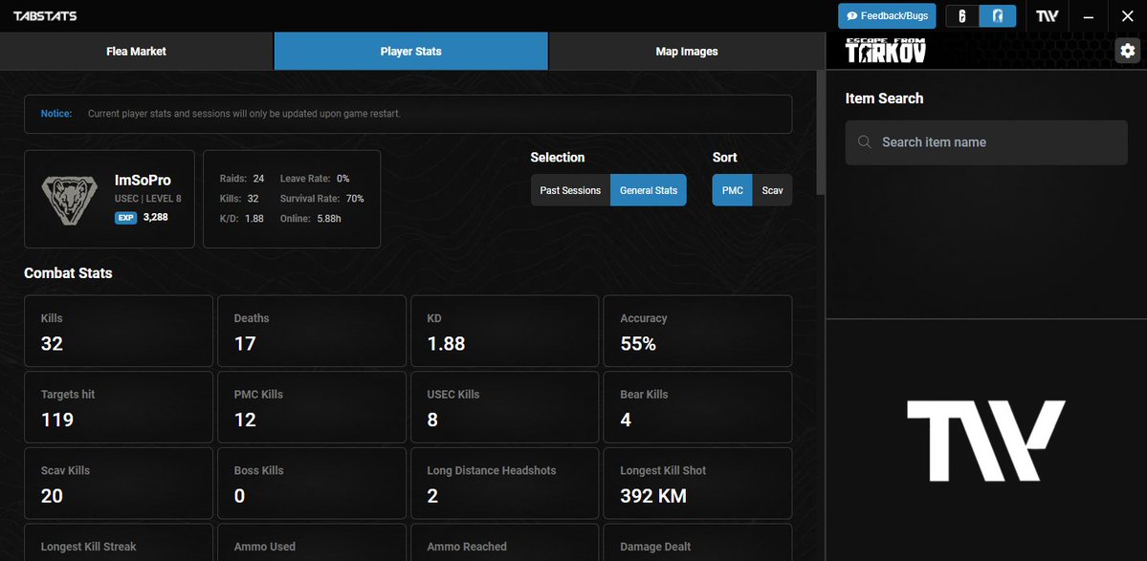
Task: Click the KD stat card
Action: pos(505,331)
